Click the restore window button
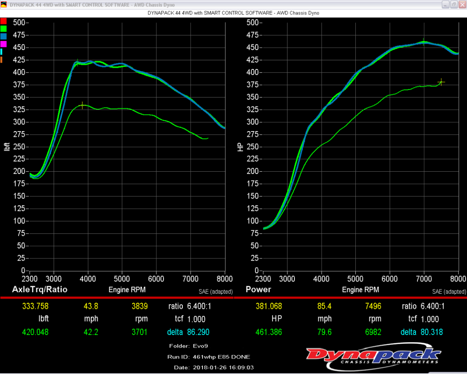The width and height of the screenshot is (467, 374). (454, 5)
